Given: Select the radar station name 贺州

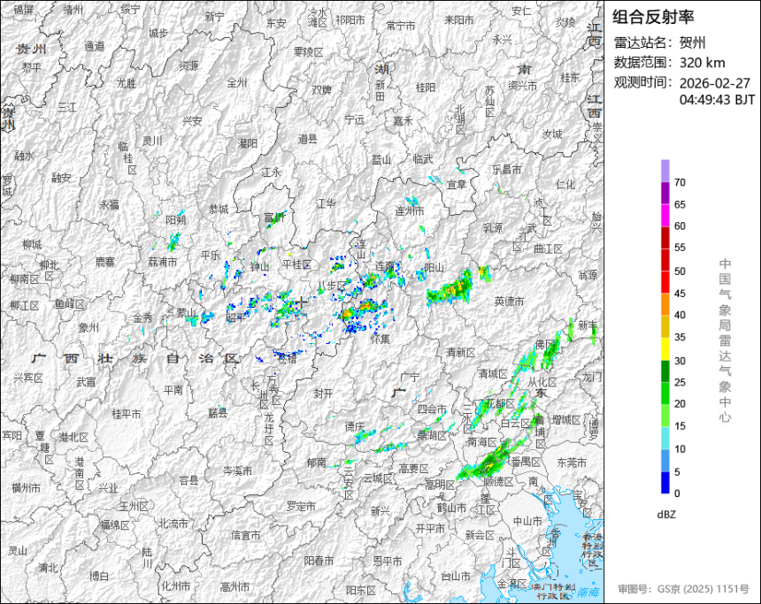Looking at the screenshot, I should tap(692, 42).
